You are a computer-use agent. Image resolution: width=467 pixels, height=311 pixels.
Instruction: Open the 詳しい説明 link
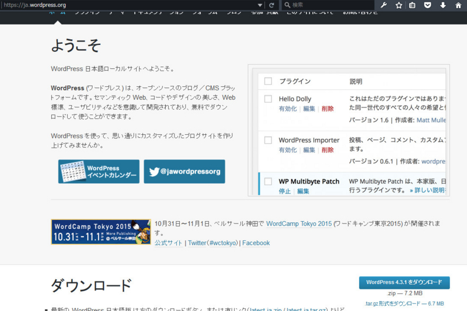pos(427,190)
